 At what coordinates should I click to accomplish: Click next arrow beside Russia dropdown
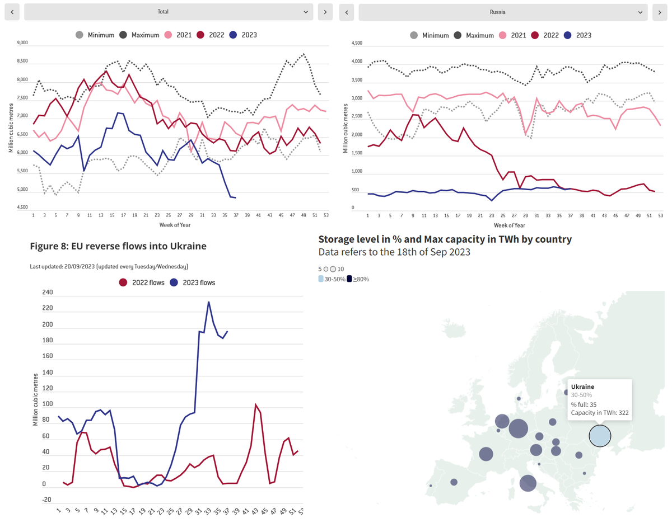tap(660, 12)
